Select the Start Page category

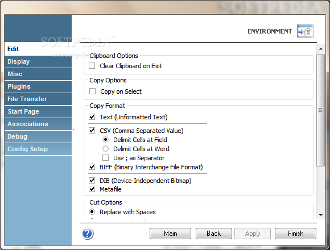pos(38,111)
